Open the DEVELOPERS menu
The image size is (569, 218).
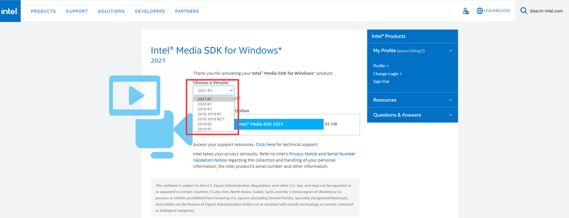coord(150,11)
